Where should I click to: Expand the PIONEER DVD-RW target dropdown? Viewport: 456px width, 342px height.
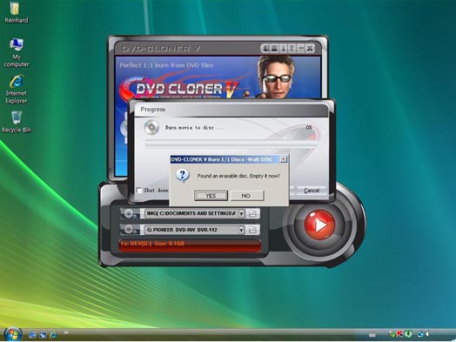click(x=241, y=230)
